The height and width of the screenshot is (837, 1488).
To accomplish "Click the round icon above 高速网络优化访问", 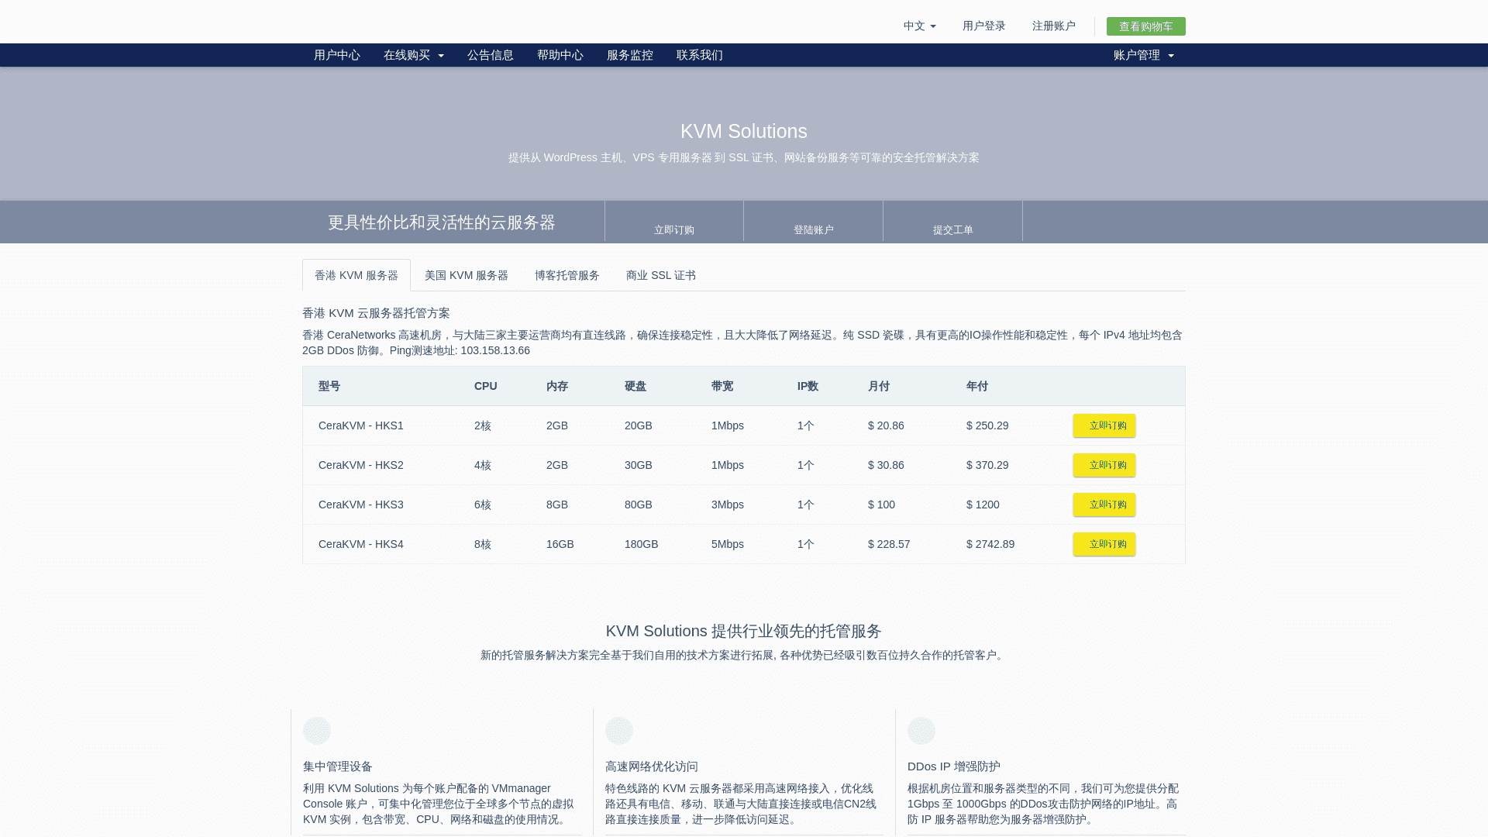I will tap(619, 731).
